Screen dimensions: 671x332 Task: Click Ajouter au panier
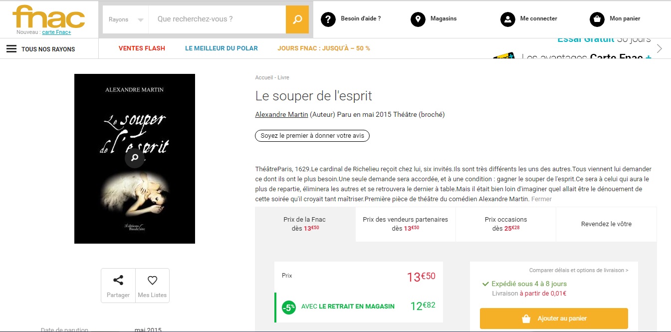[554, 318]
